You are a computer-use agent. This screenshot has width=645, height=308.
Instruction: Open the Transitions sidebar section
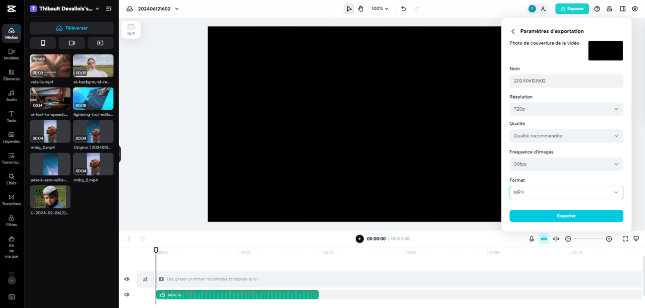click(x=12, y=200)
